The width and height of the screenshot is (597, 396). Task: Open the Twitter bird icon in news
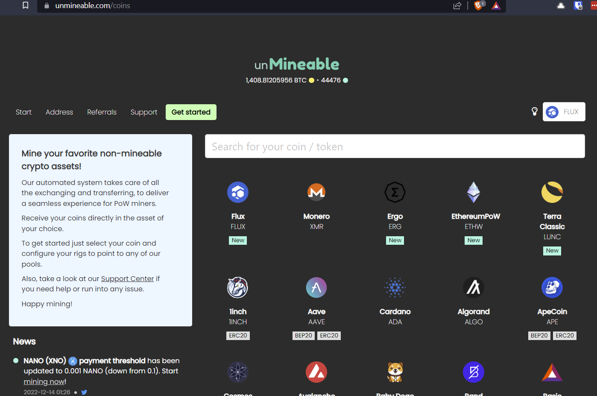84,392
